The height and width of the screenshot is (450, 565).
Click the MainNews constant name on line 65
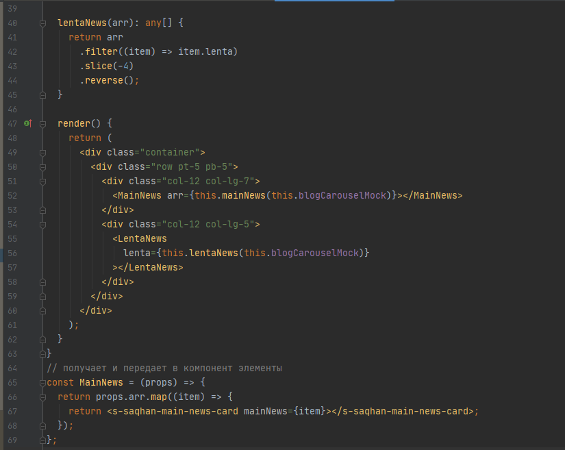click(x=101, y=383)
